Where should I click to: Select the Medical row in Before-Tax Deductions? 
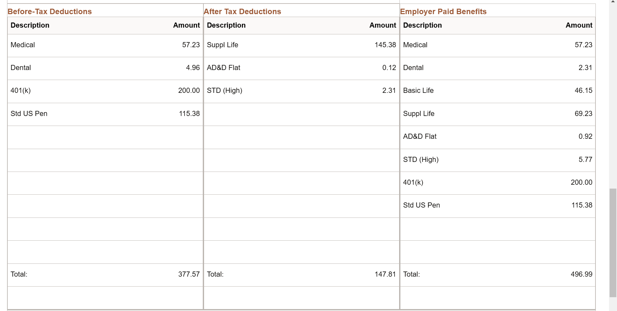coord(22,45)
